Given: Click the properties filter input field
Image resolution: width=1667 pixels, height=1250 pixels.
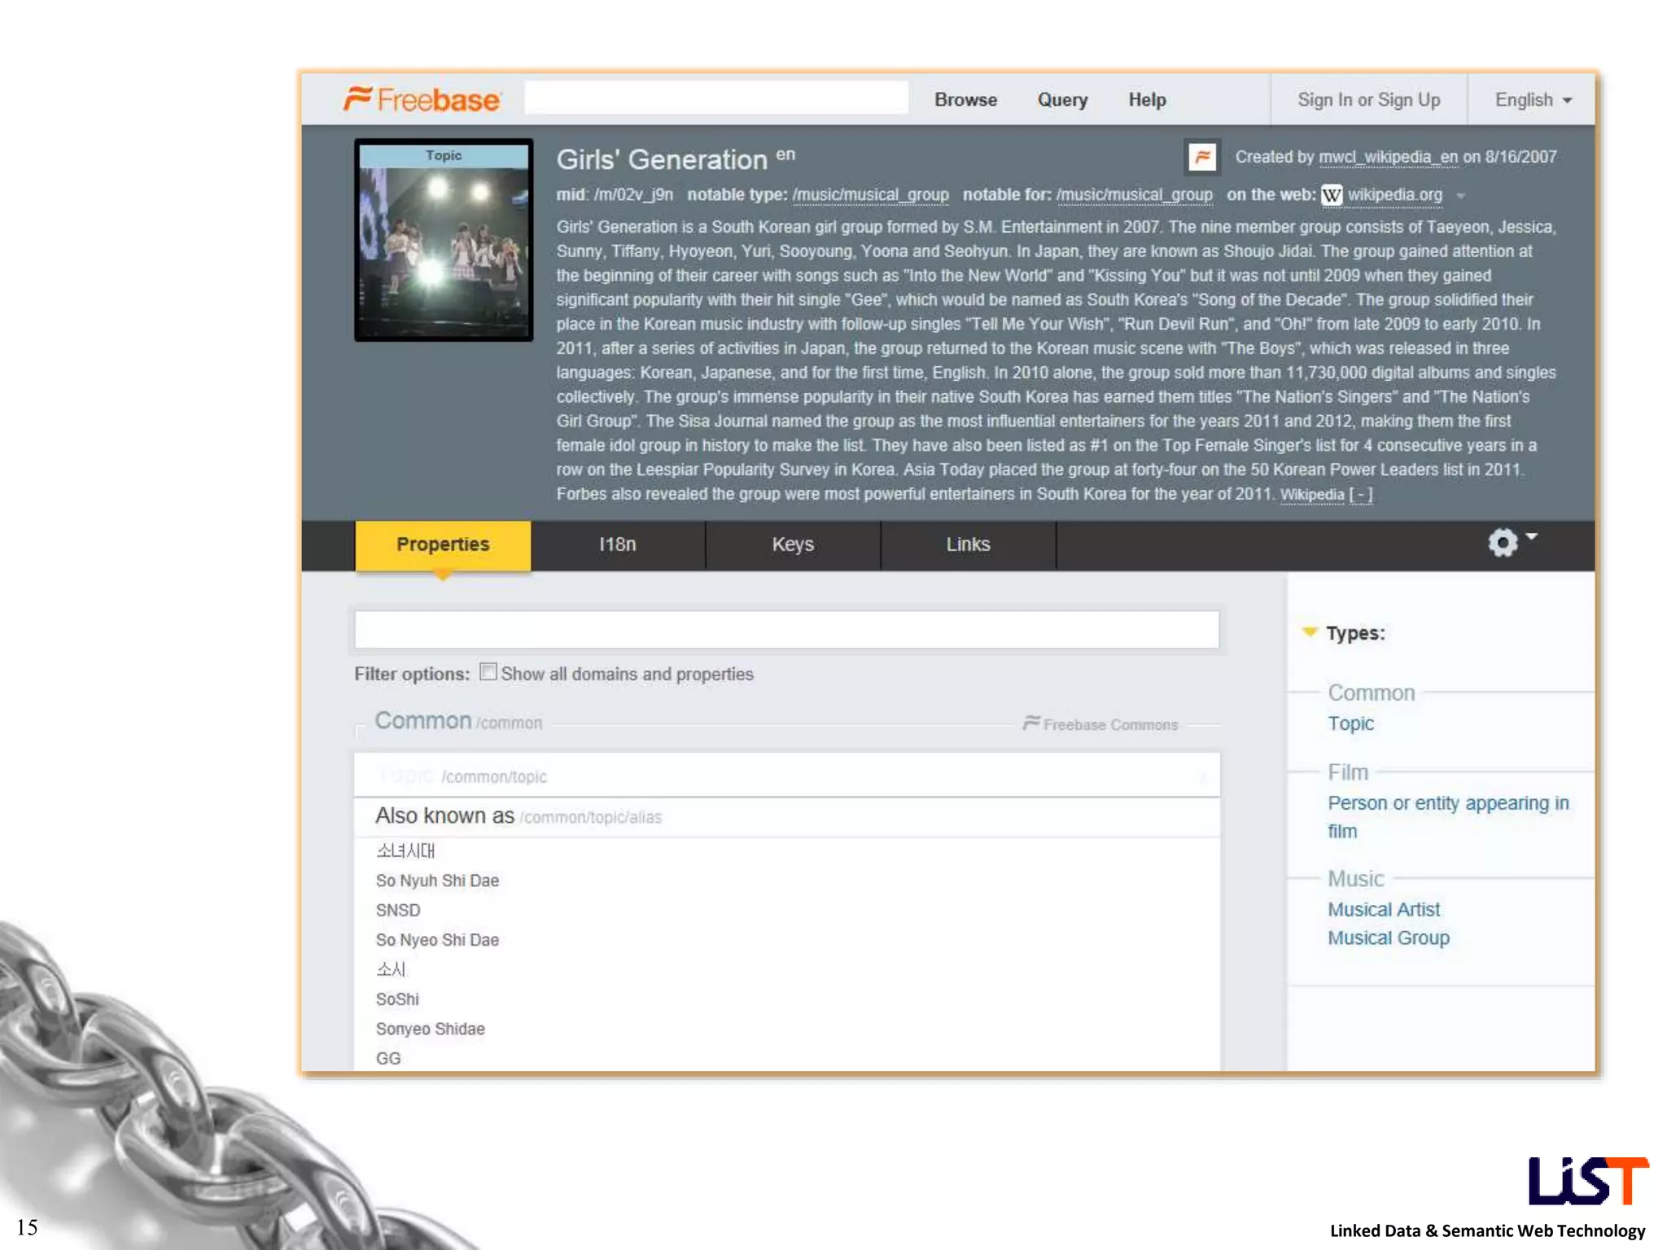Looking at the screenshot, I should coord(787,630).
